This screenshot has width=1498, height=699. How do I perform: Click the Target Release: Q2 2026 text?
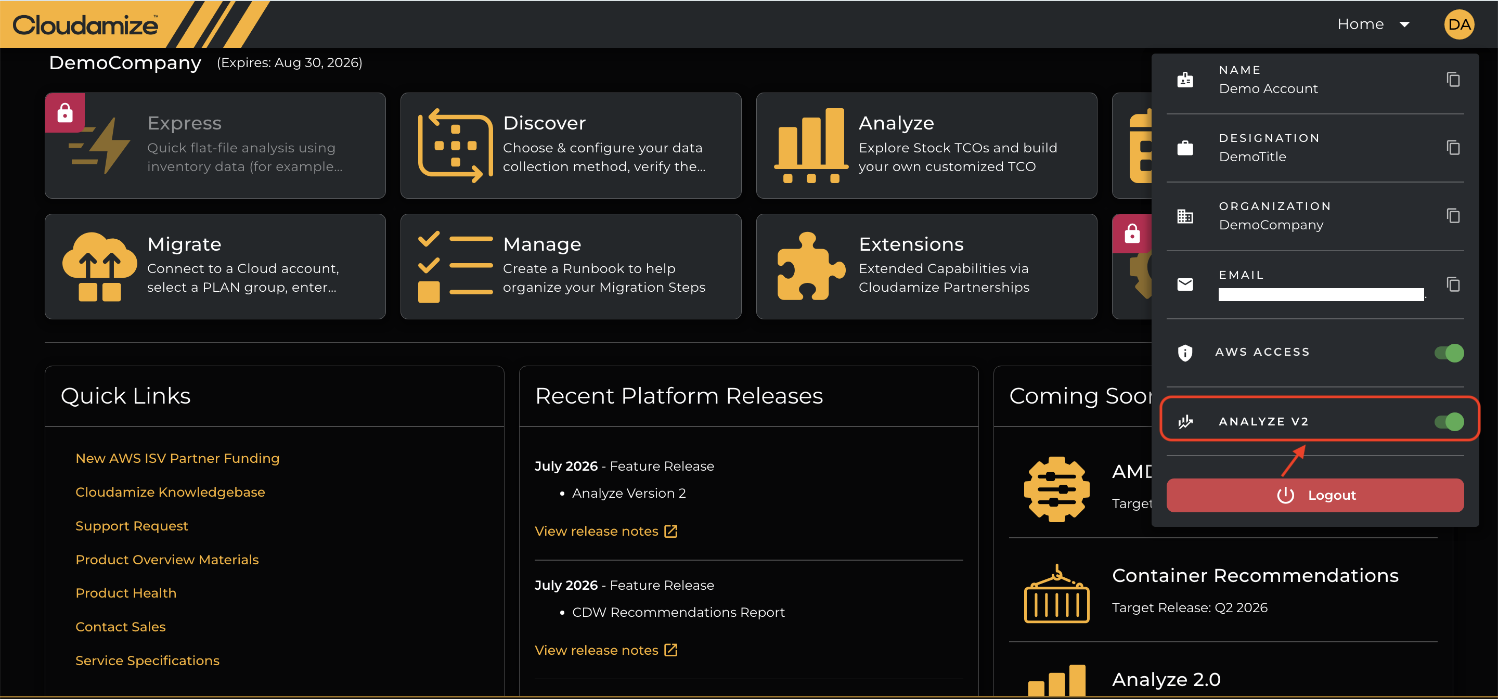1189,607
